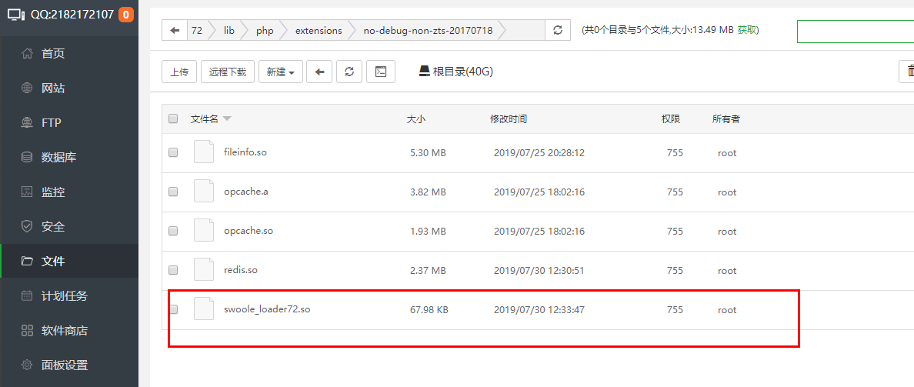
Task: Go up one level with toolbar arrow
Action: [319, 72]
